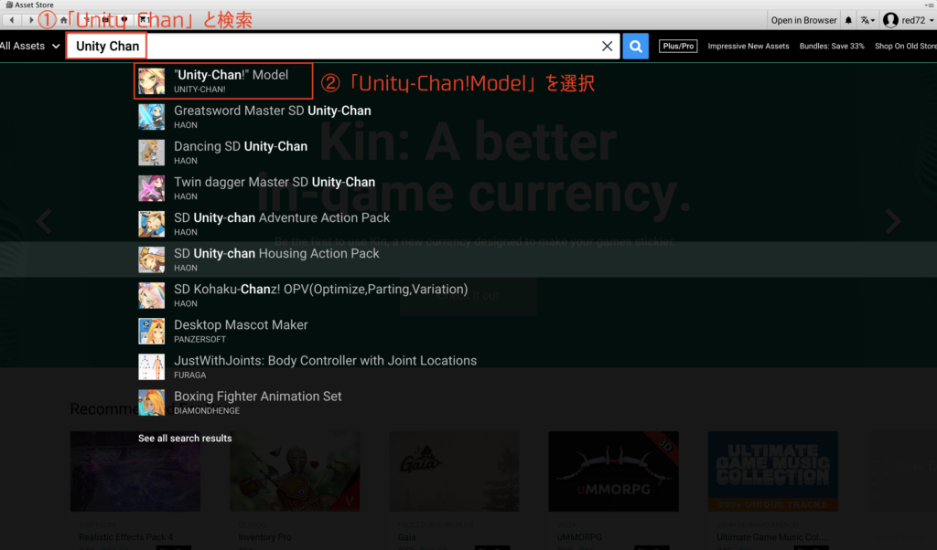937x550 pixels.
Task: Click Realistic Effects Pack 4 title
Action: point(126,537)
